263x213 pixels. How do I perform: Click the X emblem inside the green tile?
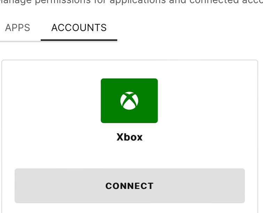click(129, 101)
